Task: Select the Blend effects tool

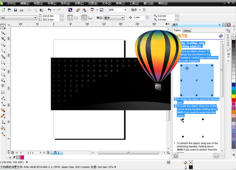Action: (3, 110)
